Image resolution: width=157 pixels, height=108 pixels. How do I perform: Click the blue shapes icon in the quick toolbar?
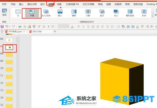[x=123, y=26]
